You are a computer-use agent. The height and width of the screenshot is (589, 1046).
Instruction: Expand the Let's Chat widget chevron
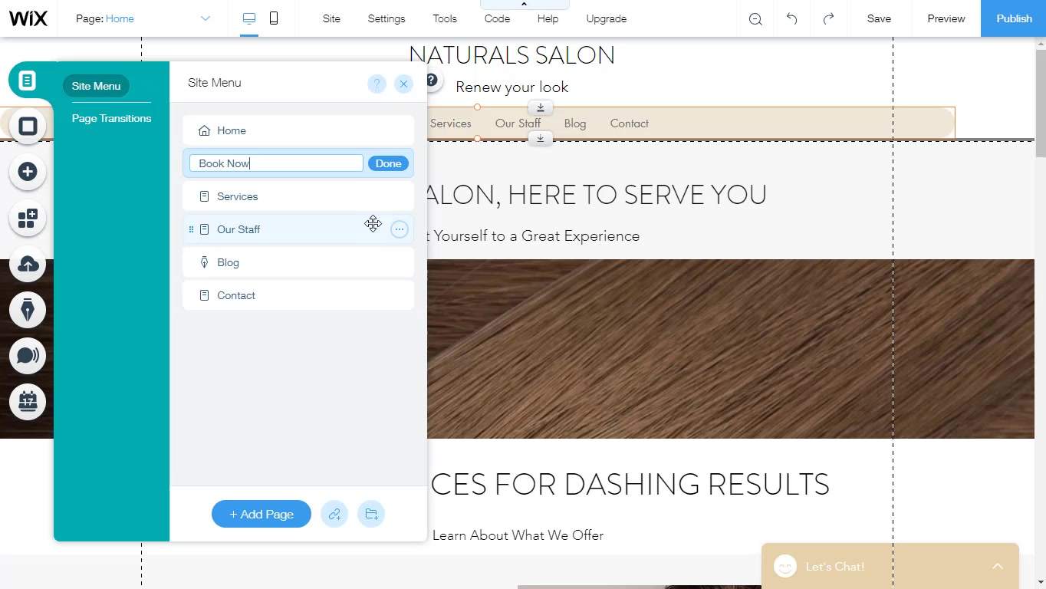pos(997,566)
